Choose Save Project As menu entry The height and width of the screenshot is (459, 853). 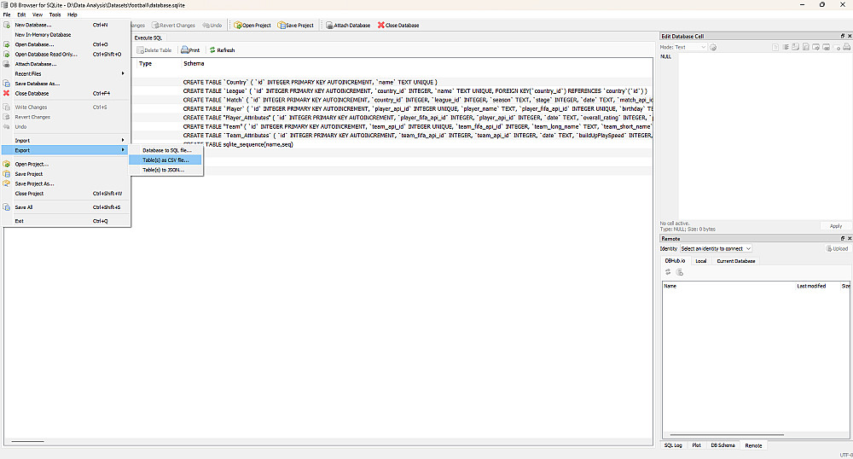tap(66, 183)
